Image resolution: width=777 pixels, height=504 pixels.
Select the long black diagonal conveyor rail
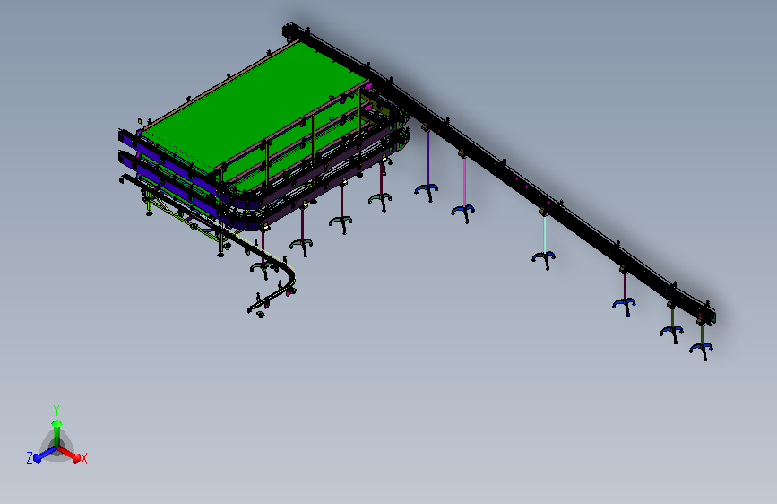(499, 172)
